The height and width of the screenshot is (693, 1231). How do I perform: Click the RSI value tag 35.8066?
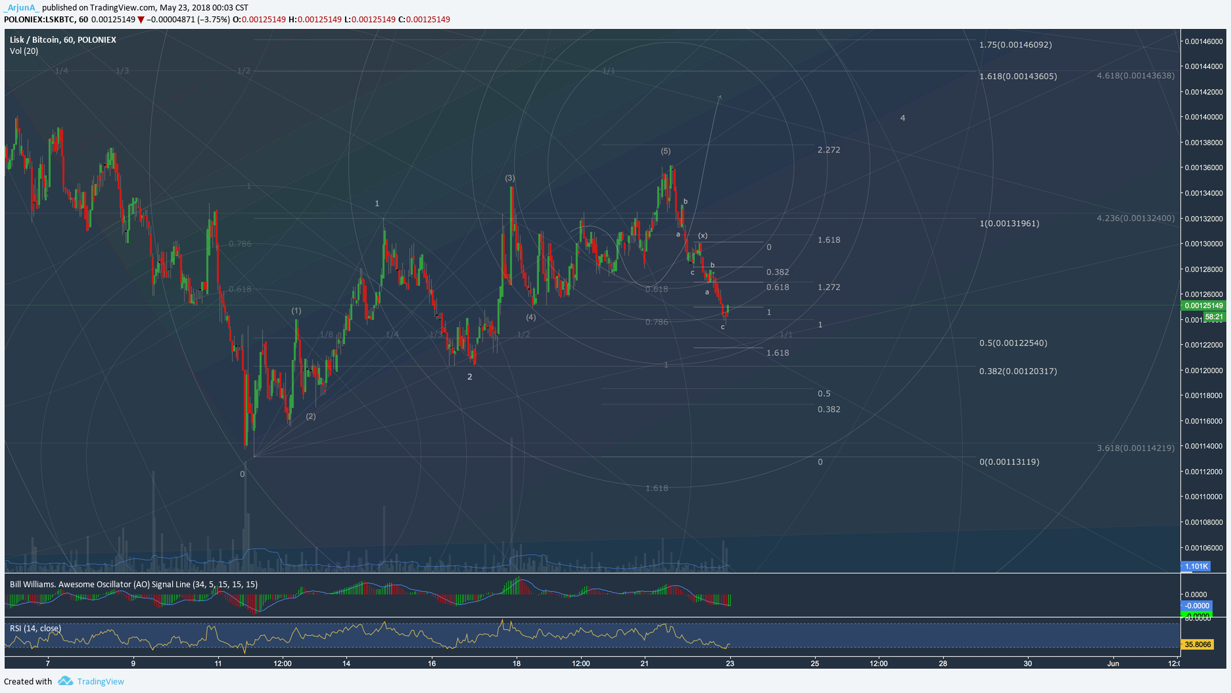1197,644
